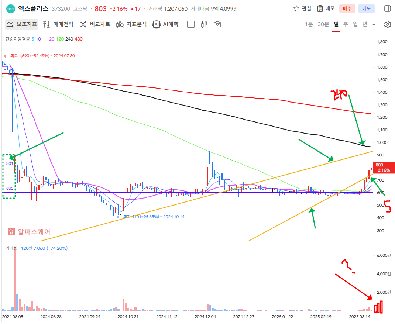Click price change +2.16% text
Image resolution: width=395 pixels, height=324 pixels.
tap(118, 9)
